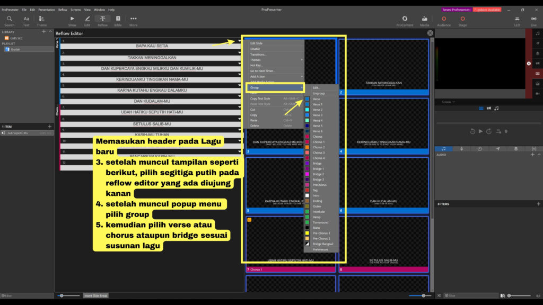The image size is (543, 305).
Task: Collapse the Audio panel with chevron
Action: (539, 155)
